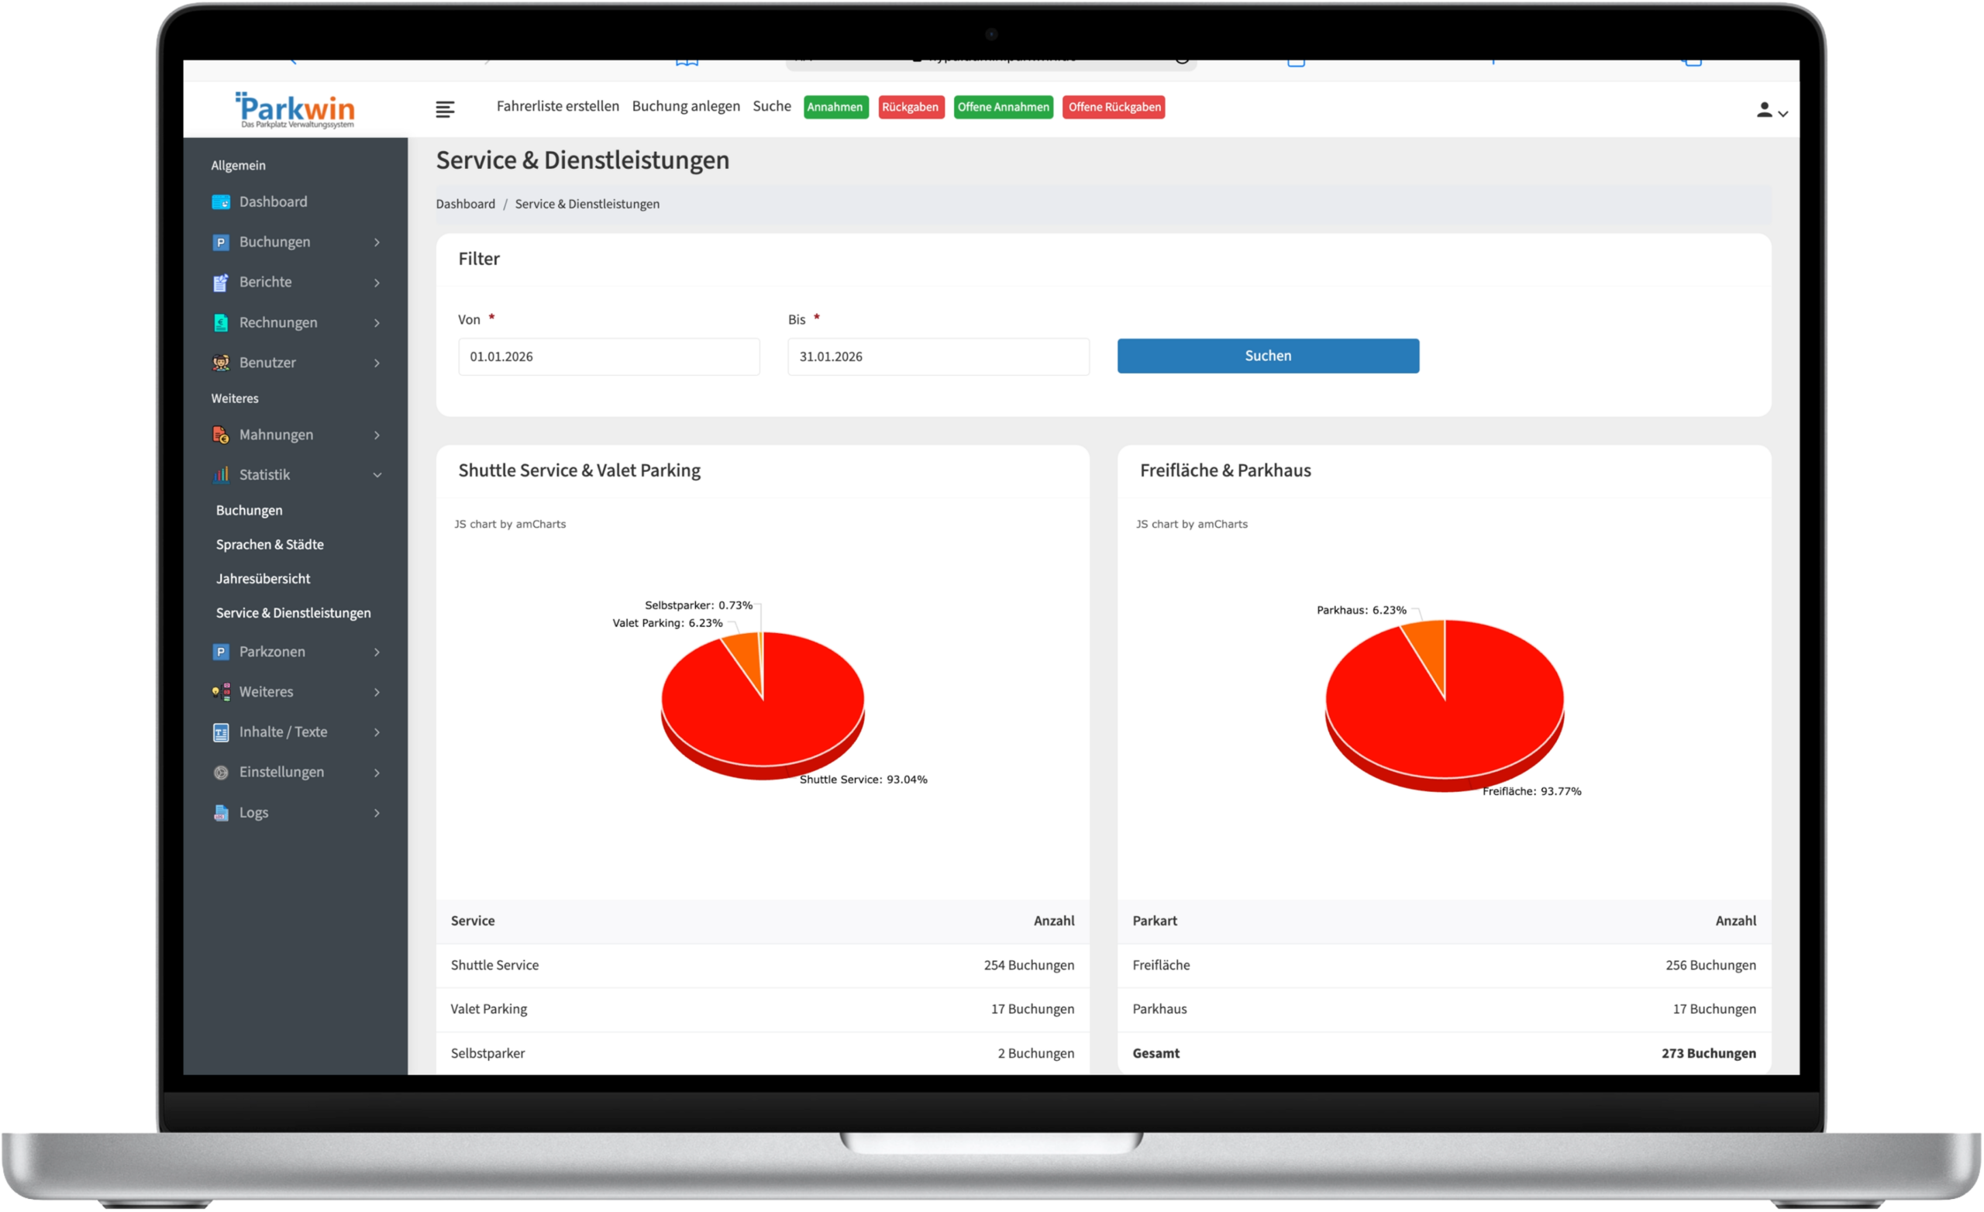
Task: Click the Logs file icon
Action: (221, 813)
